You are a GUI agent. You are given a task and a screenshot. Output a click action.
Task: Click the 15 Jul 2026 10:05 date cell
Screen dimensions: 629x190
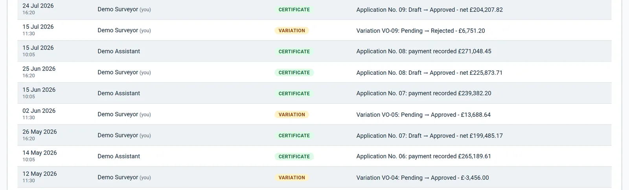(38, 51)
